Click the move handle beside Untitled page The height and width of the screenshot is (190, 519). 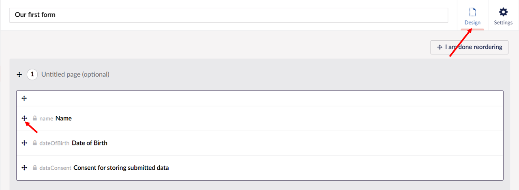coord(19,75)
